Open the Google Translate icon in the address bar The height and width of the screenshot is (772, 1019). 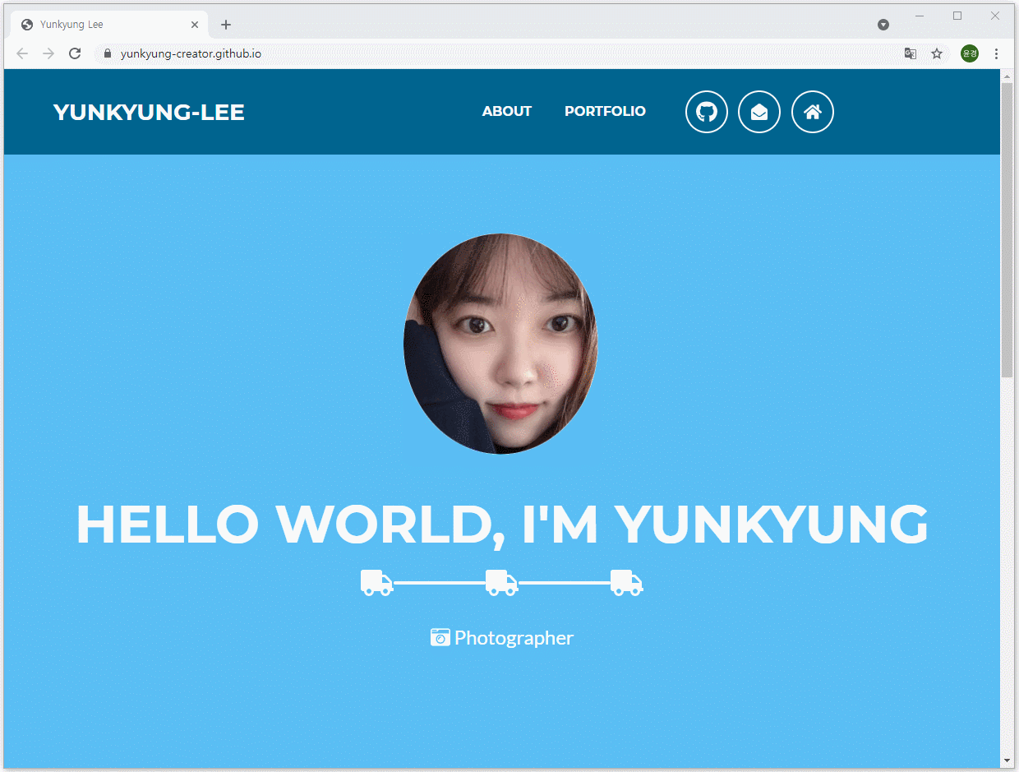click(x=910, y=53)
